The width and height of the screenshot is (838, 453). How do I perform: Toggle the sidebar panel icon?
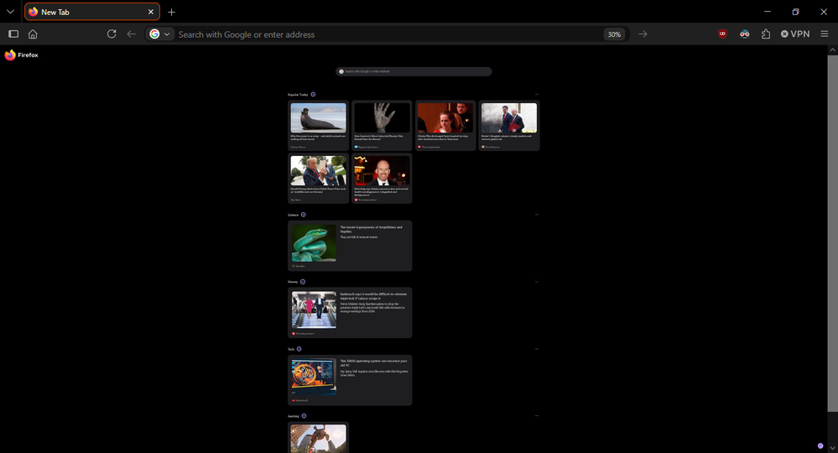tap(14, 34)
